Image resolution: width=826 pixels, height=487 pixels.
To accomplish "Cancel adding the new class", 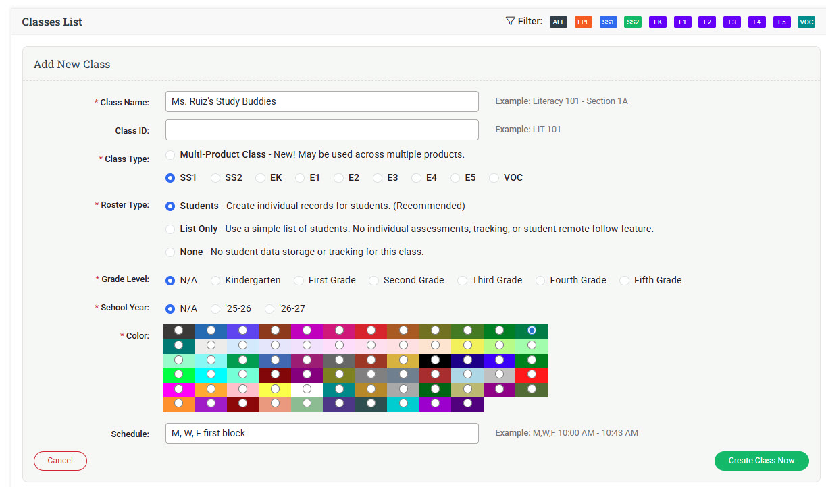I will coord(60,461).
